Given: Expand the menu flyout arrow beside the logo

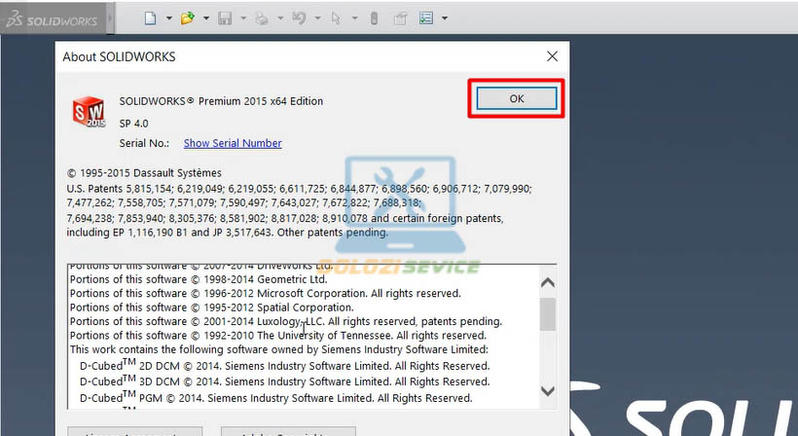Looking at the screenshot, I should click(109, 18).
